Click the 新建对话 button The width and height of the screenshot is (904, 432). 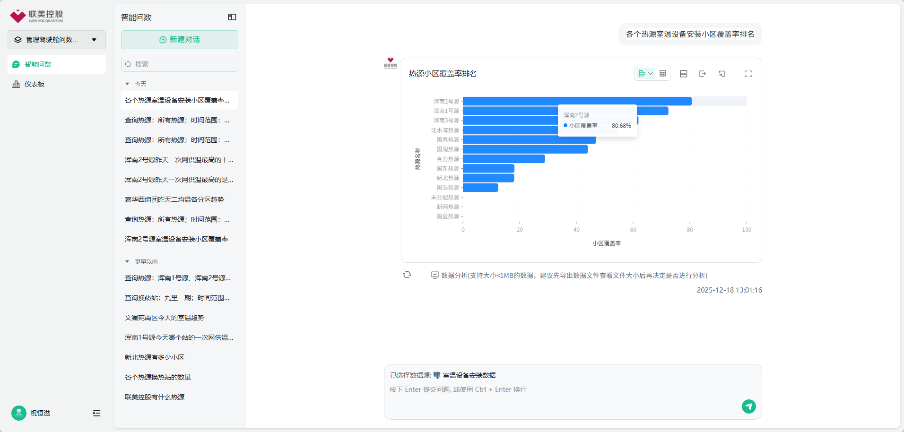pyautogui.click(x=180, y=40)
